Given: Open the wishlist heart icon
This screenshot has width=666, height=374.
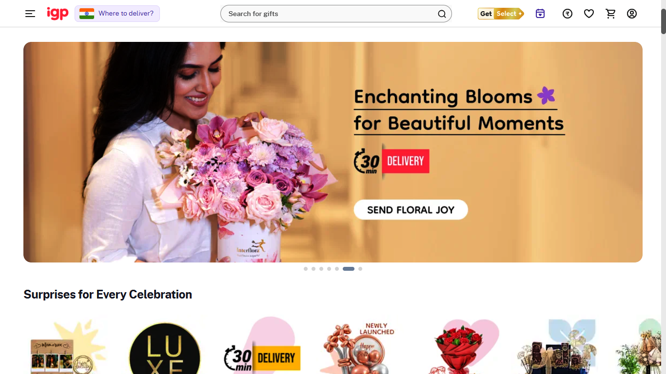Looking at the screenshot, I should pos(589,14).
